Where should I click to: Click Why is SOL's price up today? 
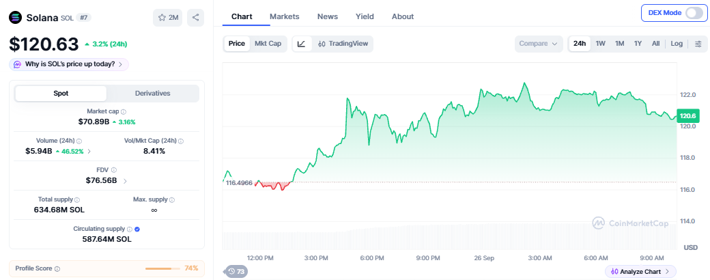pyautogui.click(x=69, y=64)
